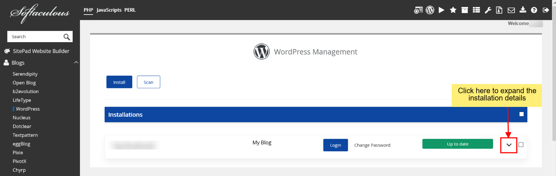Click the Login button for My Blog

pyautogui.click(x=336, y=145)
